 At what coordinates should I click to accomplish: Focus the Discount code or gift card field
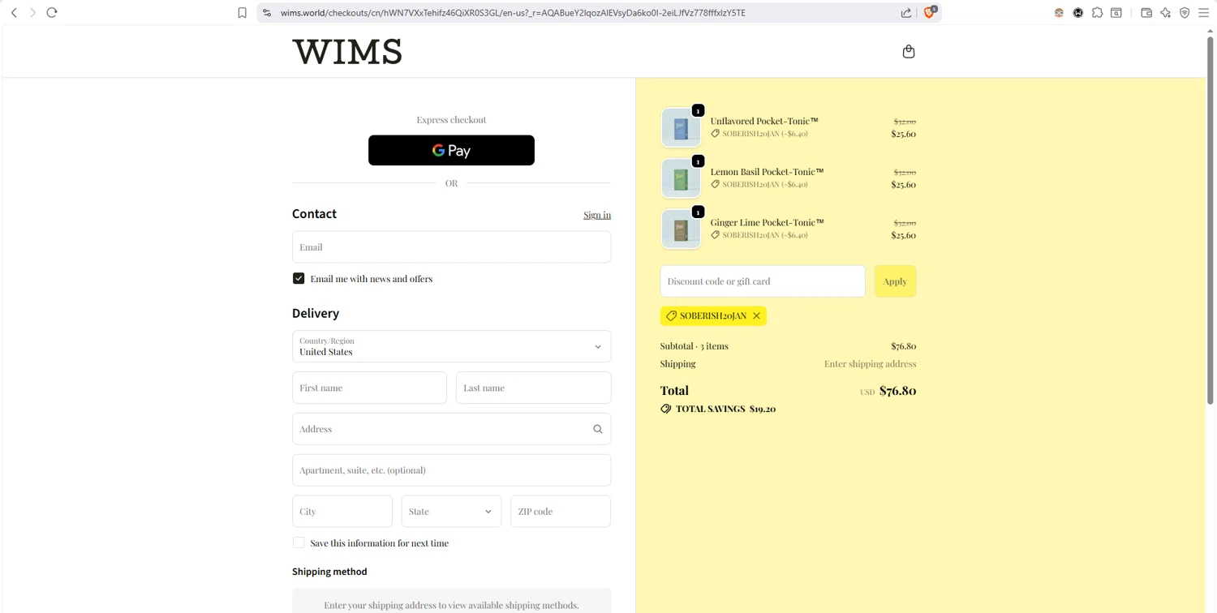pyautogui.click(x=763, y=281)
